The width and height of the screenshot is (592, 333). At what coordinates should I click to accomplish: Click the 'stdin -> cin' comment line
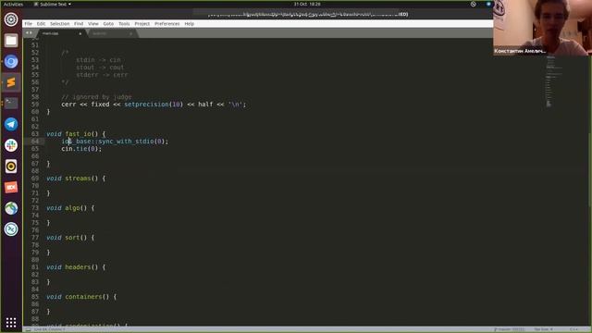click(x=99, y=60)
